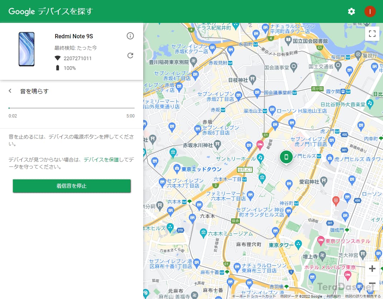The width and height of the screenshot is (383, 299).
Task: Select the 増上寺 temple pin
Action: [323, 256]
